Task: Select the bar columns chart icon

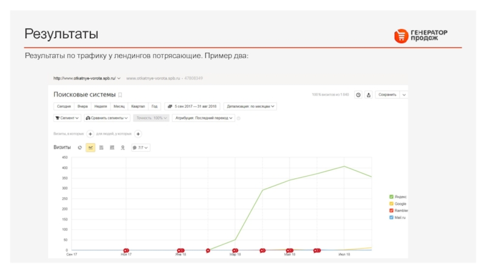Action: pyautogui.click(x=112, y=147)
